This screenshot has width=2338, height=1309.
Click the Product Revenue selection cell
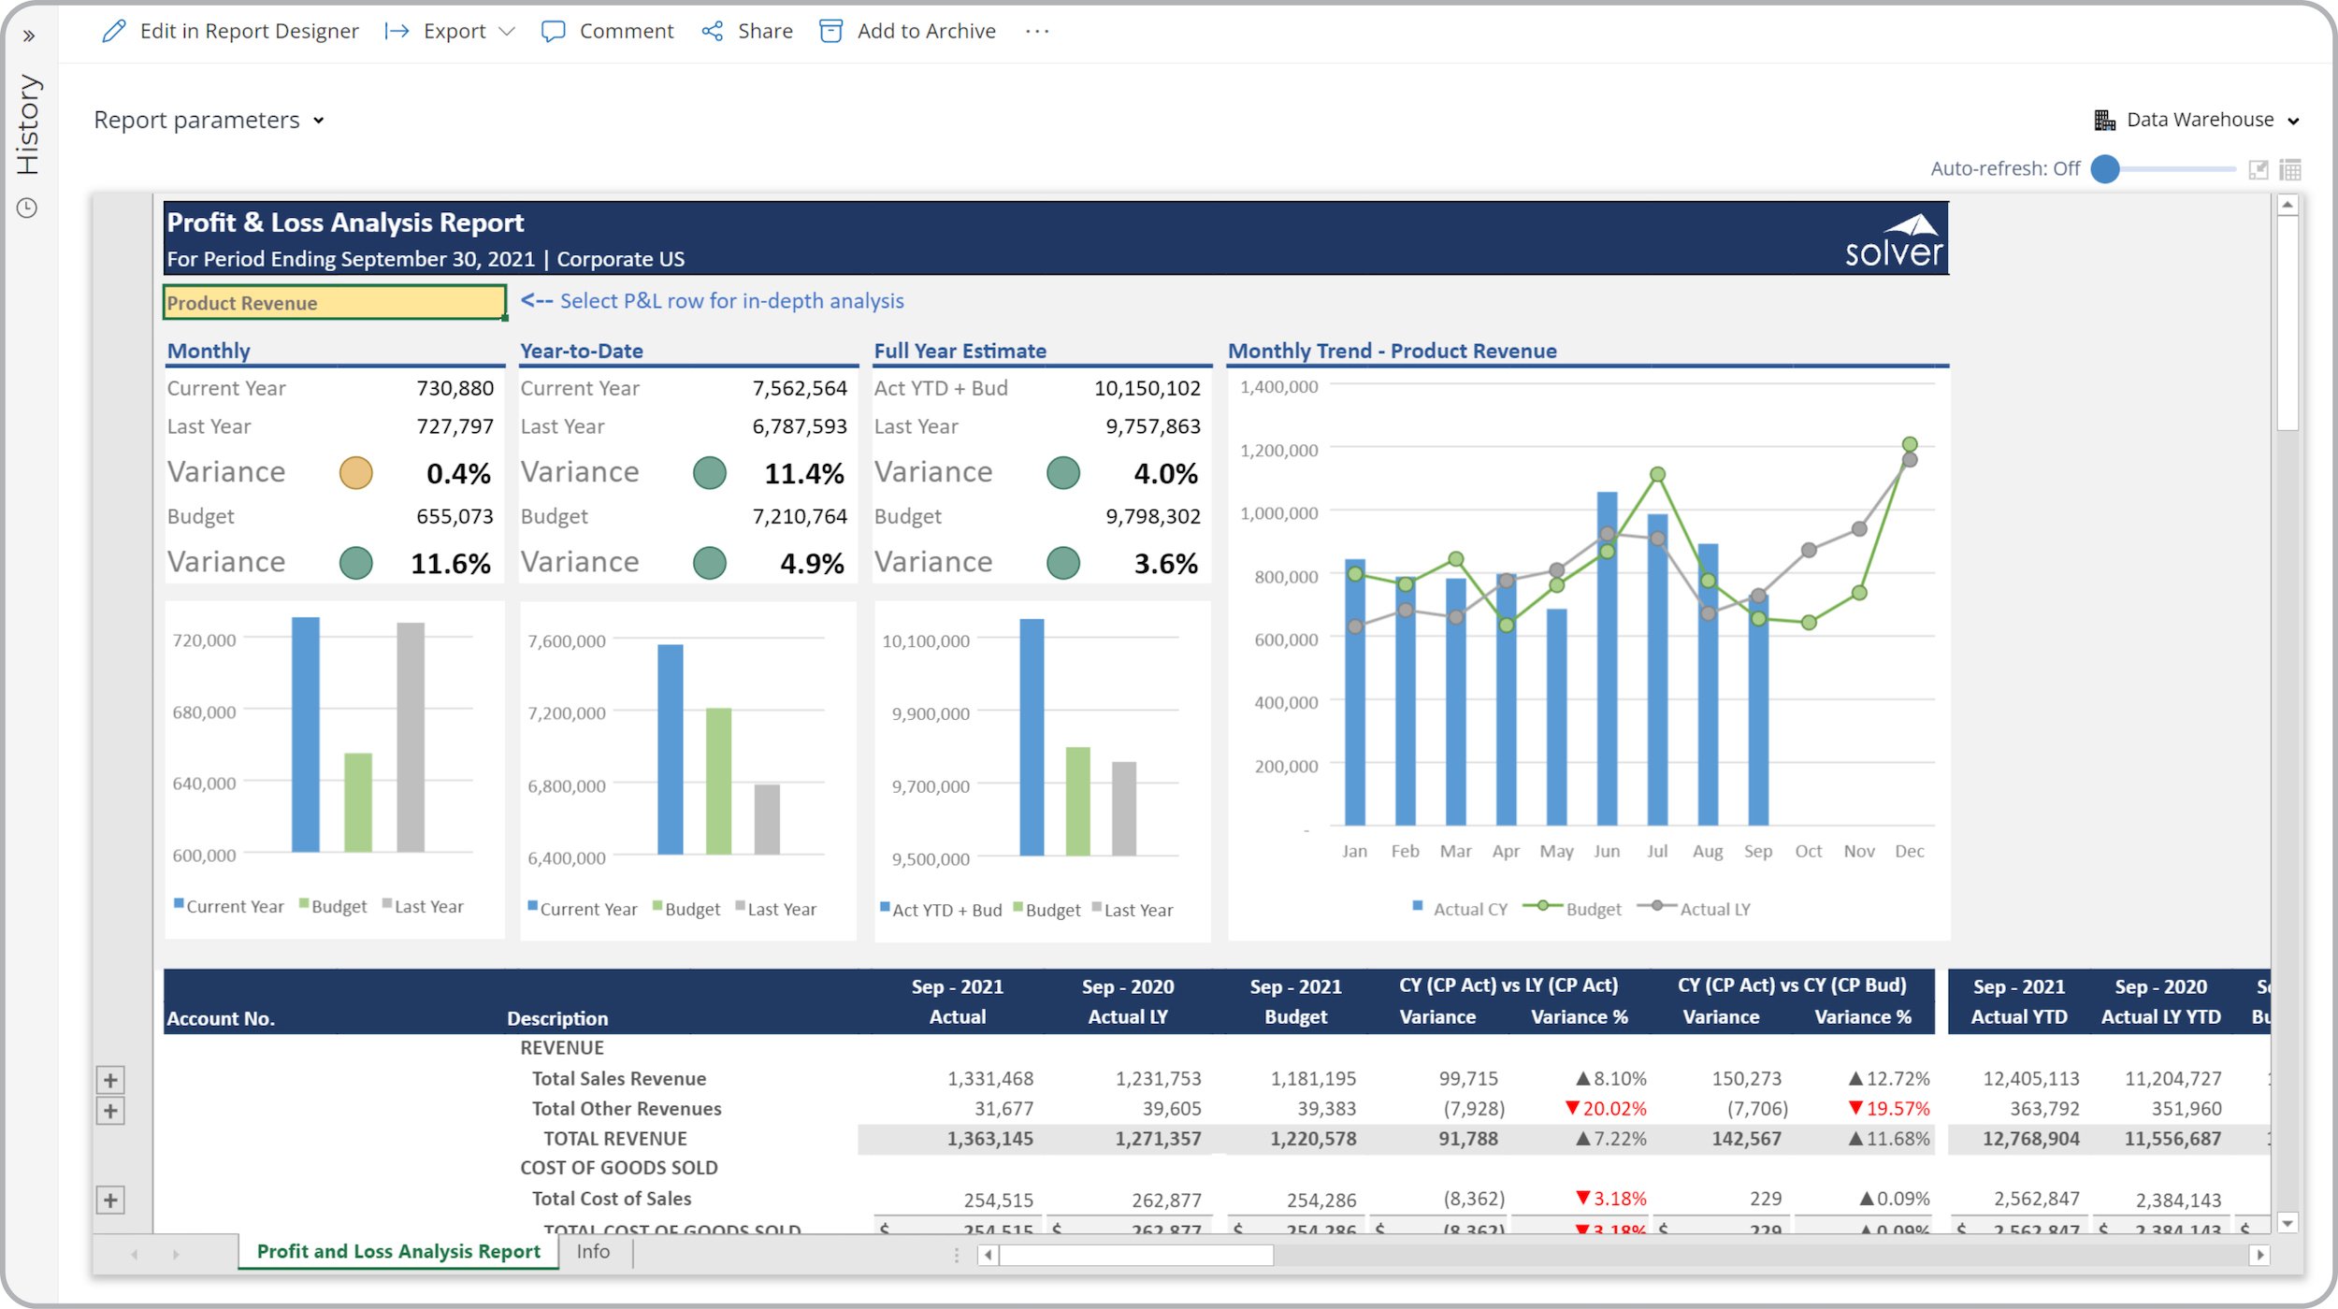[x=334, y=303]
